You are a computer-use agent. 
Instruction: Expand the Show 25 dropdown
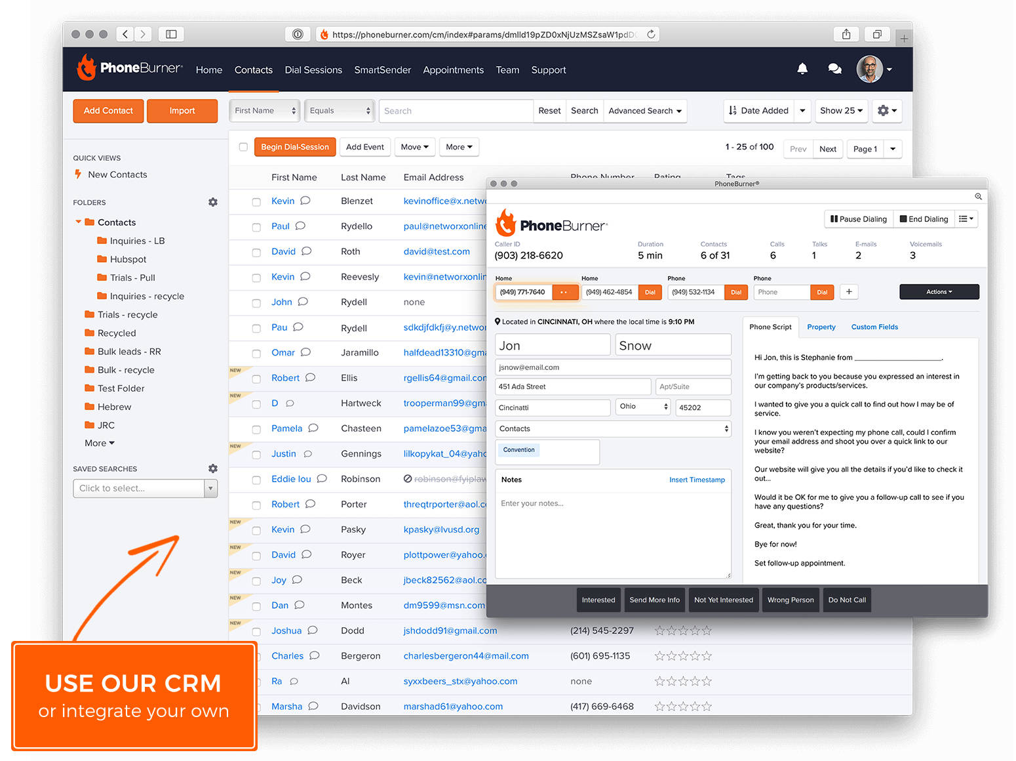(842, 111)
